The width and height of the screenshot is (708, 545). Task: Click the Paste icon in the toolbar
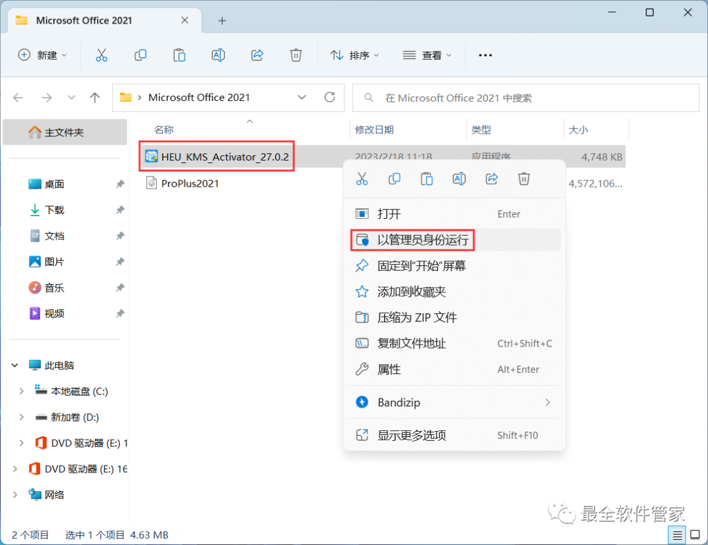(179, 55)
